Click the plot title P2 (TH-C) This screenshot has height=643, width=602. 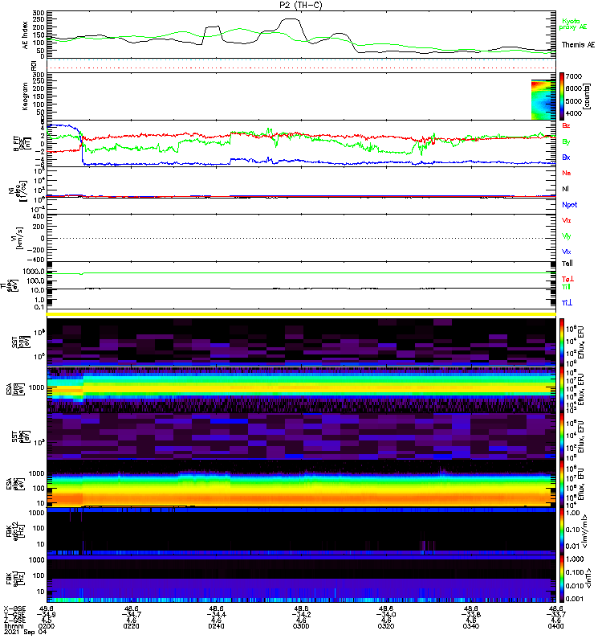click(x=300, y=5)
